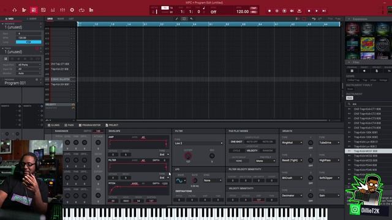Click the Play Start transport button

coord(324,11)
